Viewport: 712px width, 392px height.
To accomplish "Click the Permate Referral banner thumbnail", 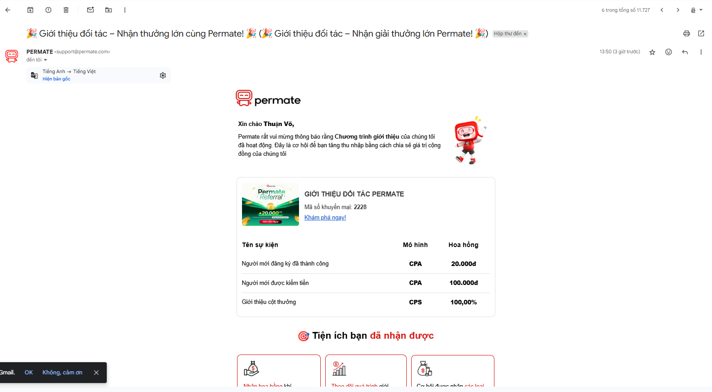I will (x=271, y=205).
